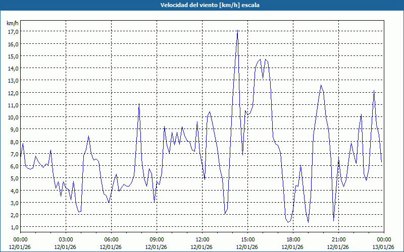Select the 06:00 time axis label
Image resolution: width=404 pixels, height=252 pixels.
coord(111,239)
